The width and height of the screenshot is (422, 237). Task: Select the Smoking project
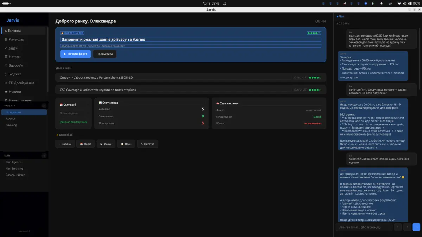pos(11,125)
